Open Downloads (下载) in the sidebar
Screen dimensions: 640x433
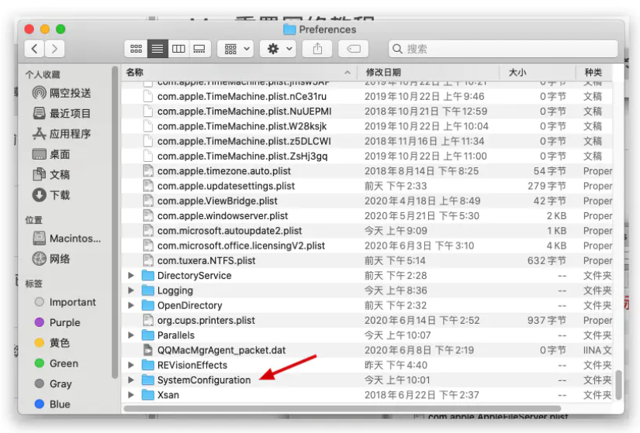(51, 195)
